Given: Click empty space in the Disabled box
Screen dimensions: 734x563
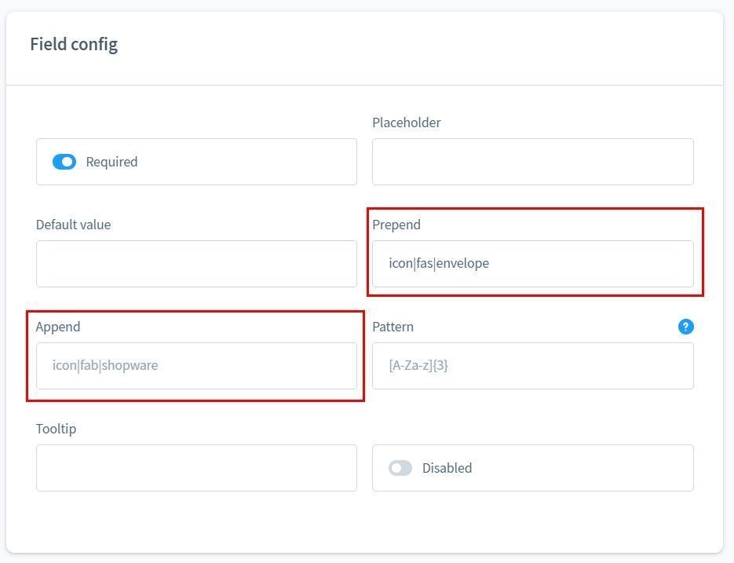Looking at the screenshot, I should coord(589,468).
